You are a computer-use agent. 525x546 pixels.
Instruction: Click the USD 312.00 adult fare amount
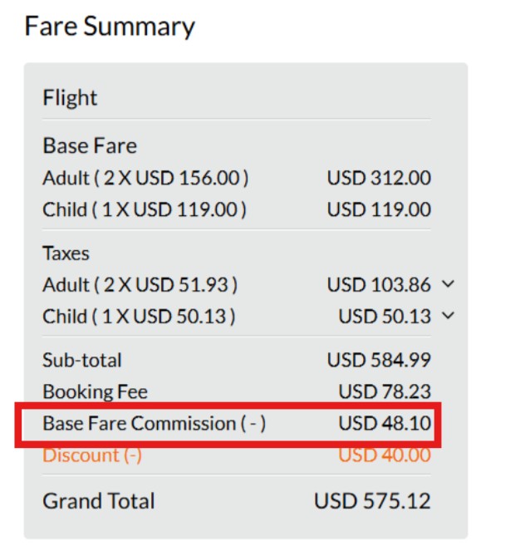(x=379, y=178)
